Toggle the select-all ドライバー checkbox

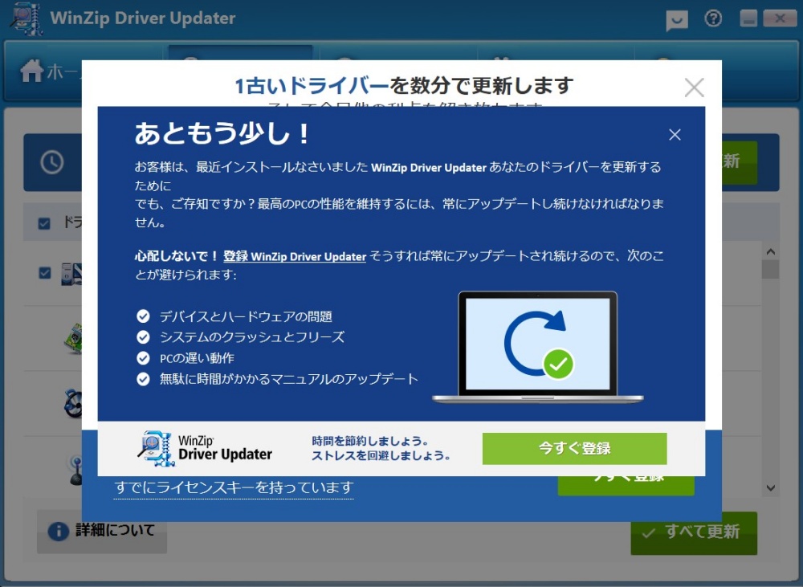coord(44,222)
